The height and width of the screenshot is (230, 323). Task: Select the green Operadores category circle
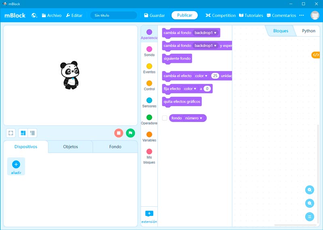pos(149,118)
